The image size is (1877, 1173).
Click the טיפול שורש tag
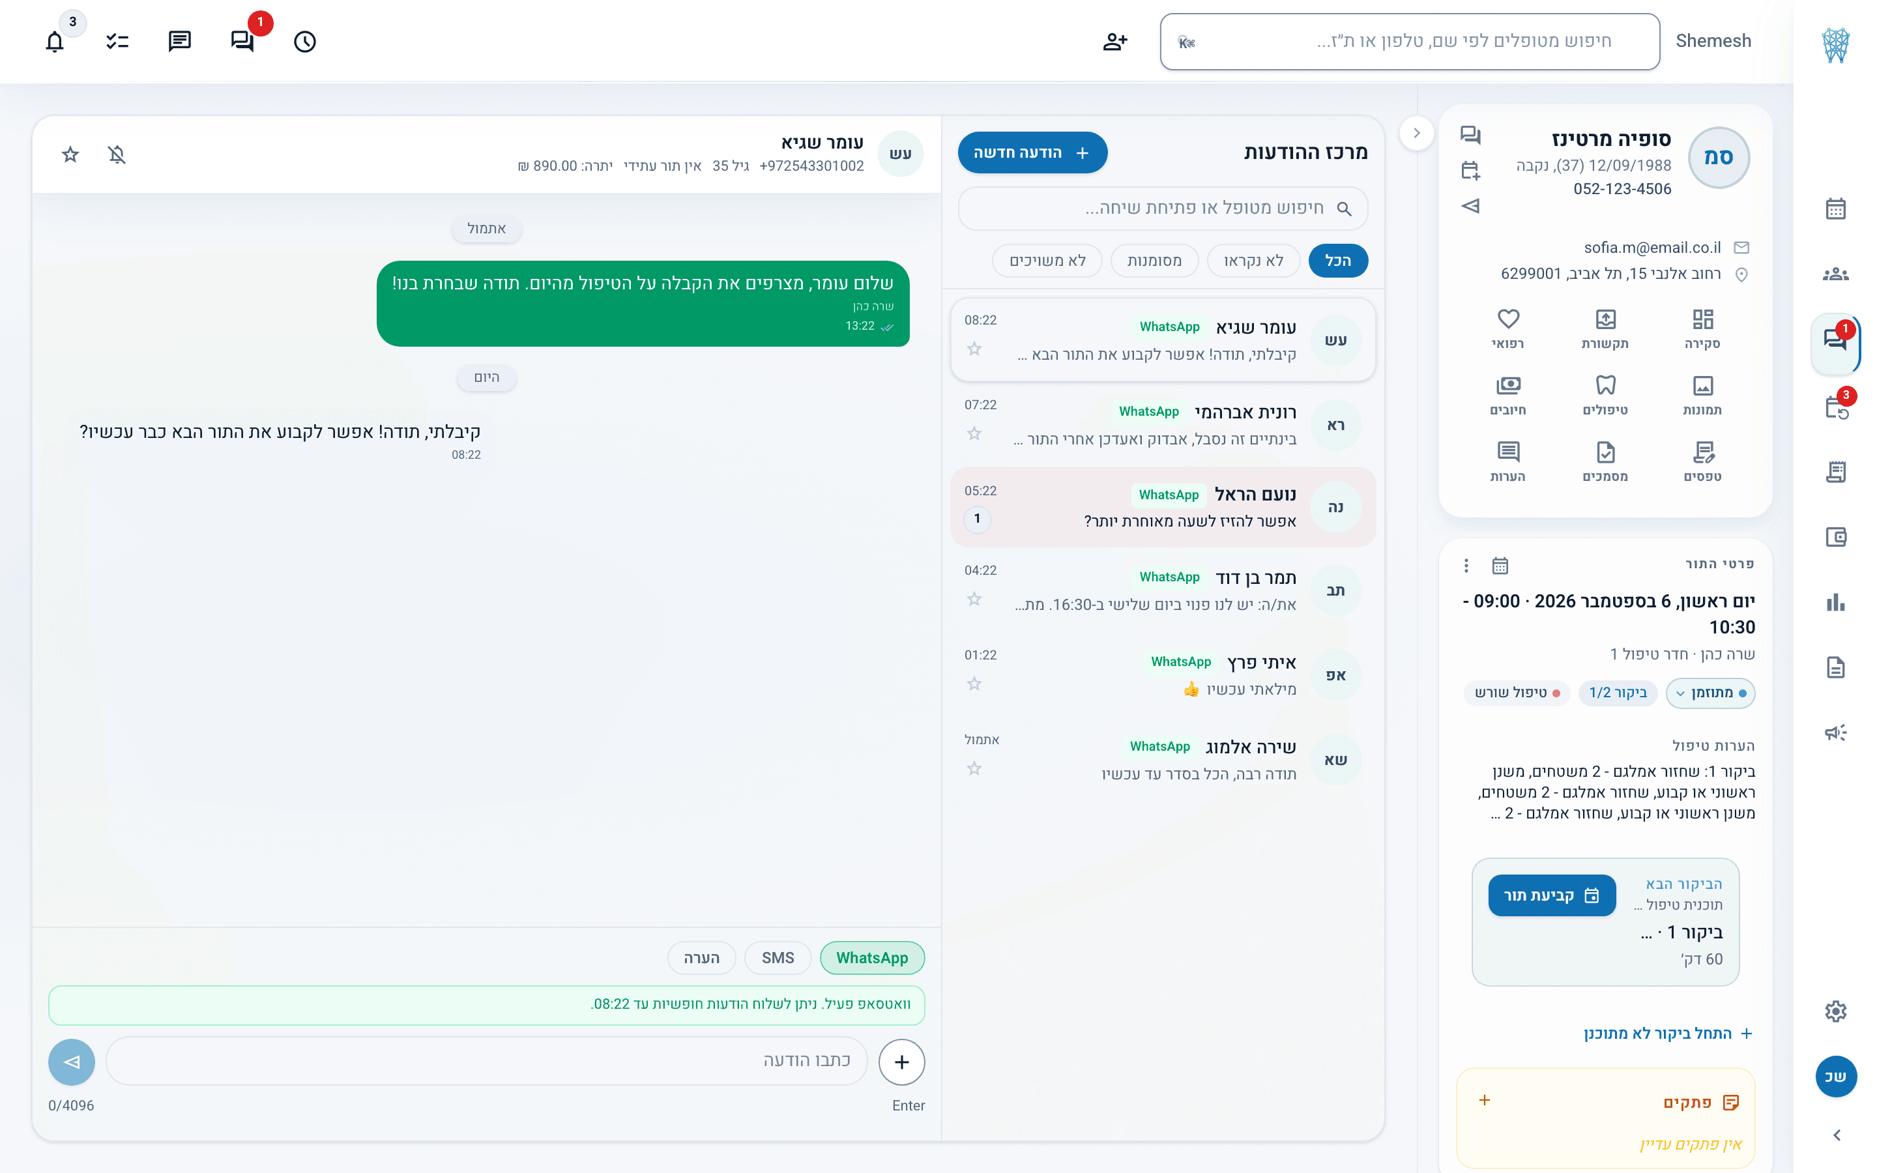pyautogui.click(x=1517, y=693)
